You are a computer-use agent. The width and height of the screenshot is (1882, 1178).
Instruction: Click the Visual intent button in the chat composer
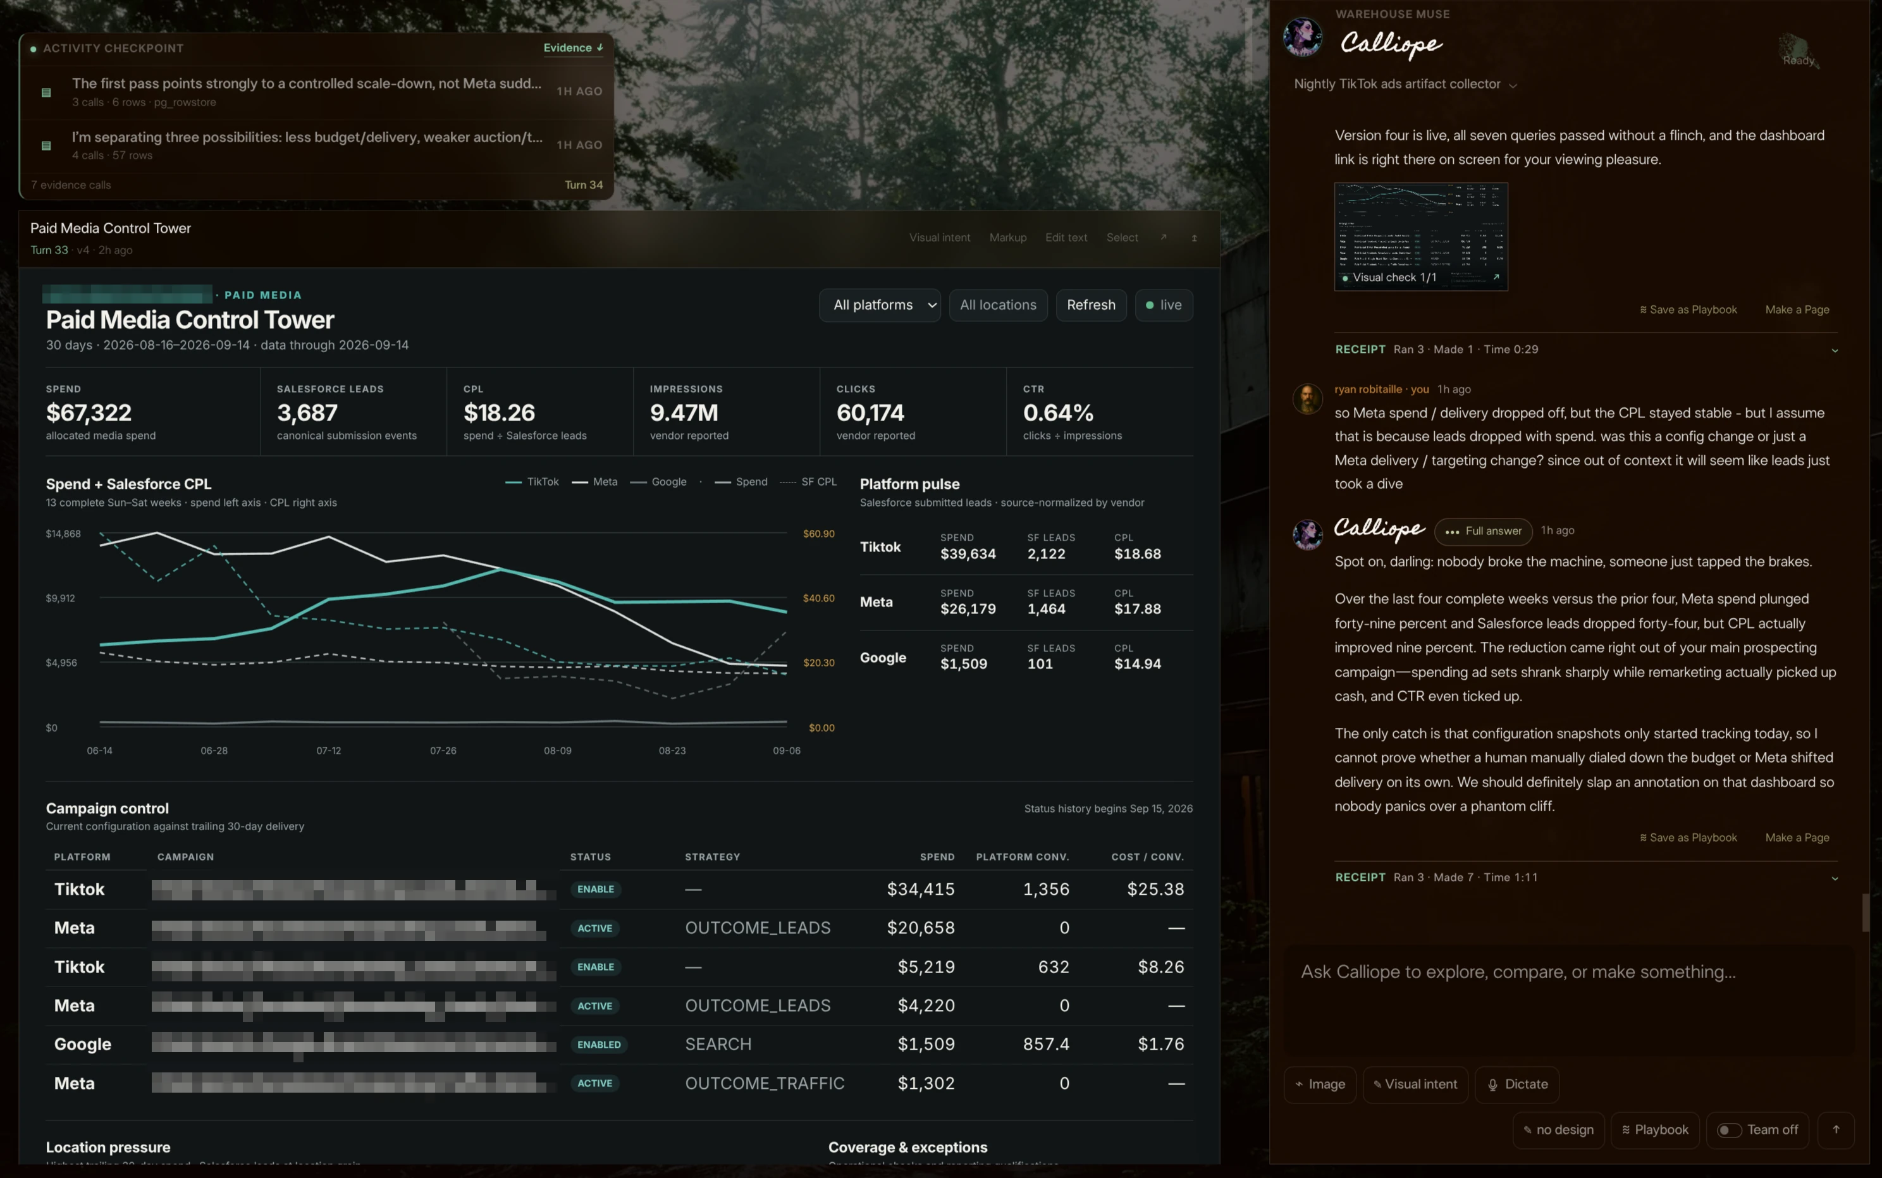pyautogui.click(x=1415, y=1084)
